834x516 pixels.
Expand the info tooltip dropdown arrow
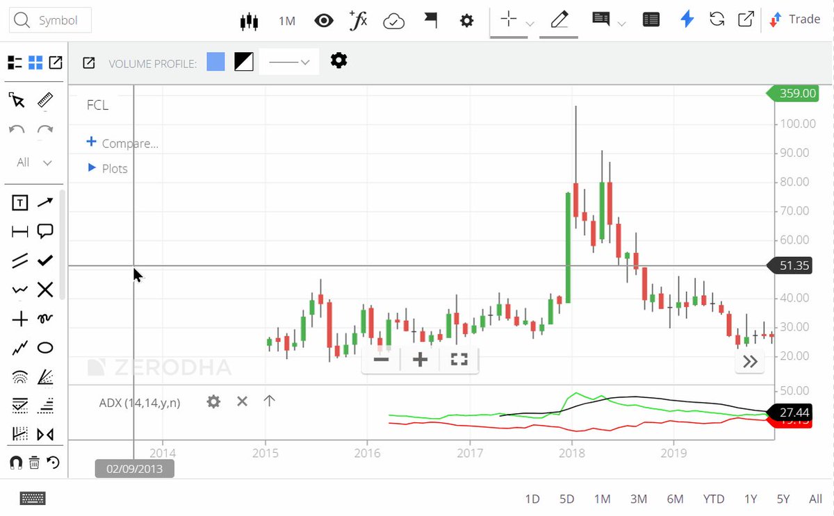(621, 24)
